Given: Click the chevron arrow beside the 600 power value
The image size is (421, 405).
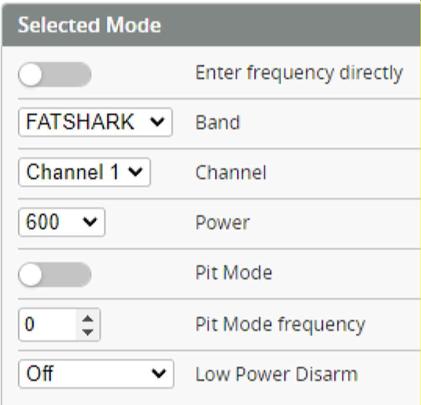Looking at the screenshot, I should pyautogui.click(x=90, y=222).
